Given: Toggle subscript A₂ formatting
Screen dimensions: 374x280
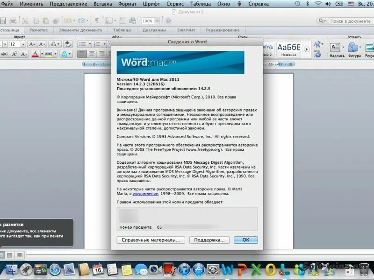Looking at the screenshot, I should [24, 54].
